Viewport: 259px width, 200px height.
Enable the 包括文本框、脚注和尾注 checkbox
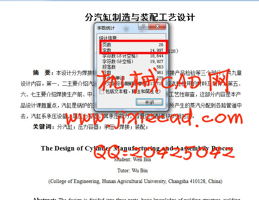click(102, 91)
